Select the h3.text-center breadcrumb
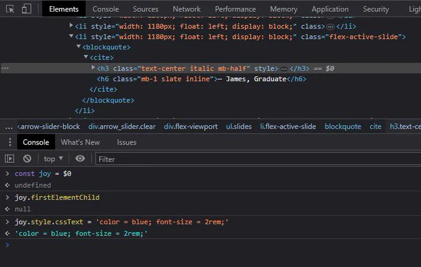The height and width of the screenshot is (267, 421). click(405, 127)
